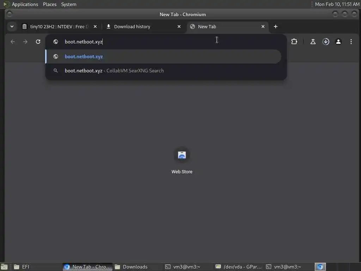Close the Download history tab
The width and height of the screenshot is (361, 271).
pos(179,26)
